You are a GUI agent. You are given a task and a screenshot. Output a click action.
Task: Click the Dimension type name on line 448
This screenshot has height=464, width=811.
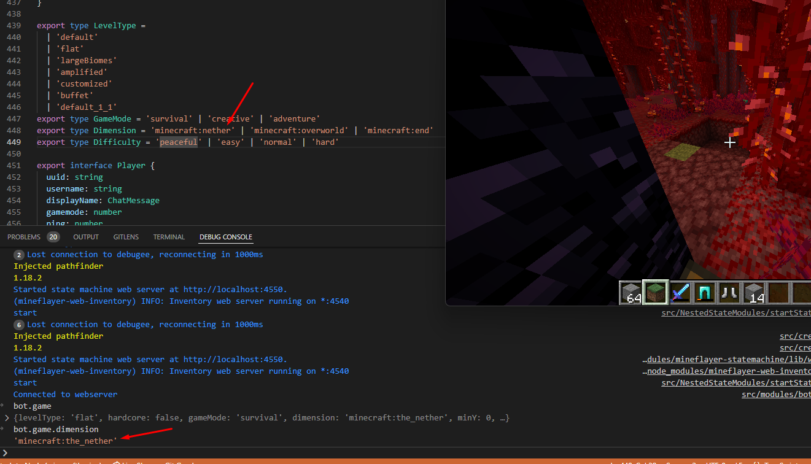click(x=114, y=131)
